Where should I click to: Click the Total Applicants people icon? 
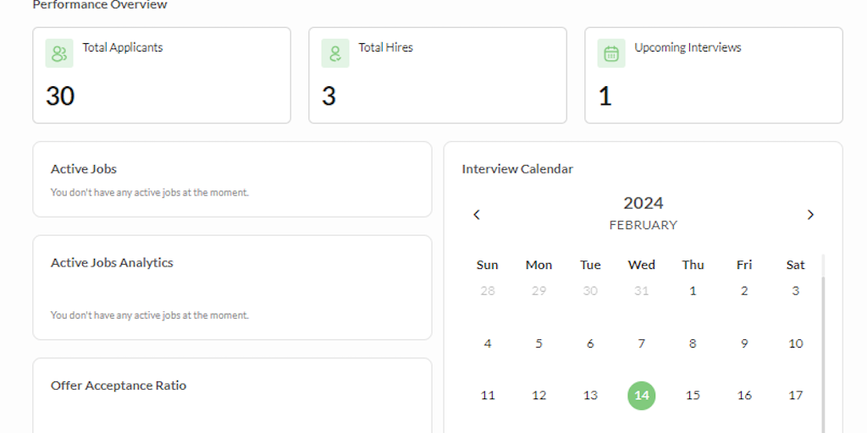tap(59, 53)
